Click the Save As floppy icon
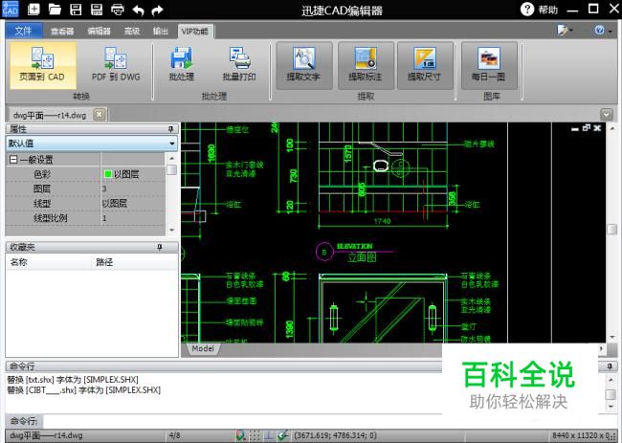Viewport: 622px width, 443px height. click(x=97, y=9)
